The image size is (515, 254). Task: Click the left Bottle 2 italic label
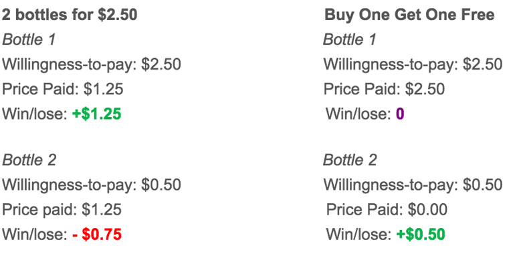click(x=29, y=160)
